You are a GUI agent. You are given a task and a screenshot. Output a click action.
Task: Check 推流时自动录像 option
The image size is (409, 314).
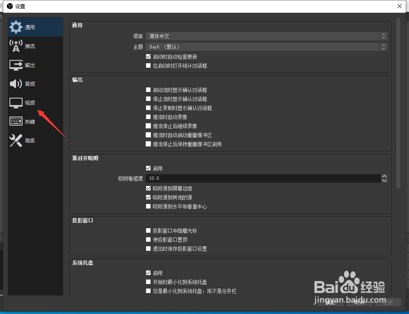pos(148,117)
